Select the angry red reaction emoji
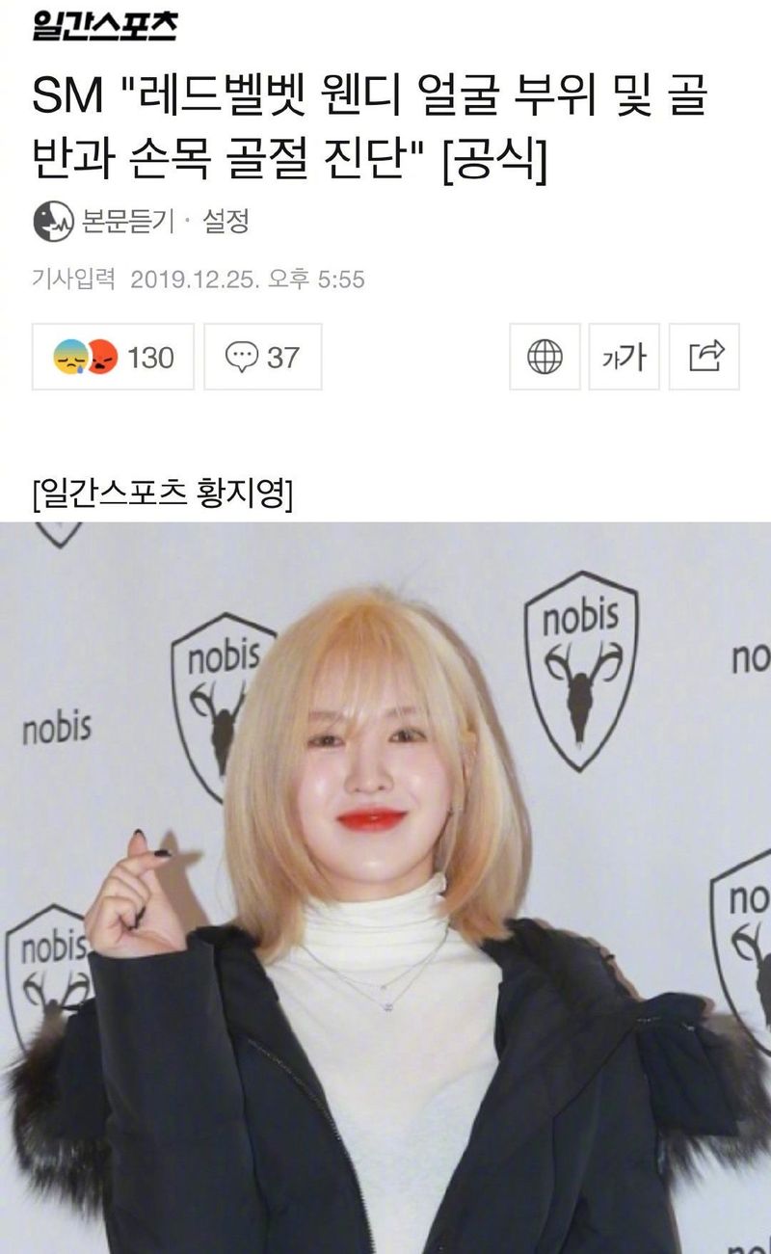The width and height of the screenshot is (771, 1254). pyautogui.click(x=102, y=358)
